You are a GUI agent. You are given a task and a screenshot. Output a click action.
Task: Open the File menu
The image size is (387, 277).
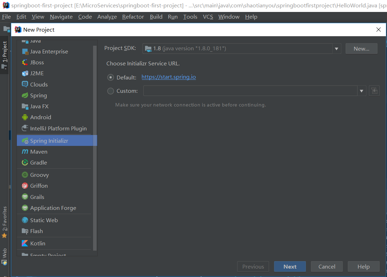[6, 17]
